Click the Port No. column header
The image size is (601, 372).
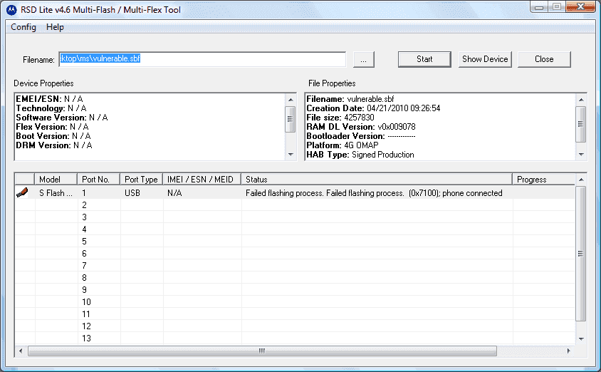99,179
